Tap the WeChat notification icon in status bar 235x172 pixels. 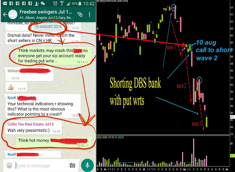[43, 3]
